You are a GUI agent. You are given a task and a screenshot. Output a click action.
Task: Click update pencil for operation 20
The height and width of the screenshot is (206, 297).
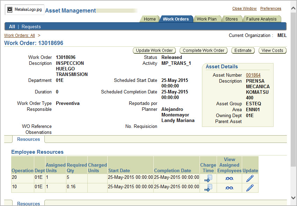[250, 178]
